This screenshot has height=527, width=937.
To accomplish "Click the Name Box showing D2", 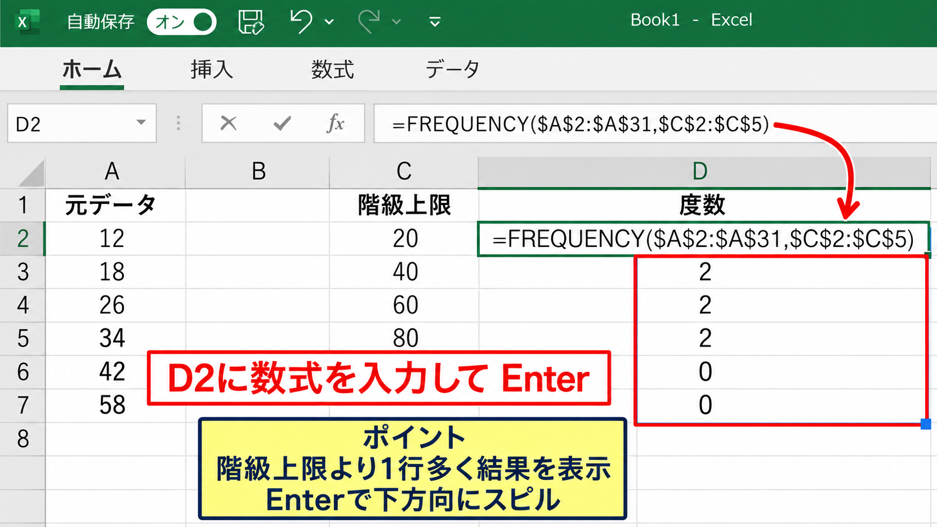I will tap(82, 123).
